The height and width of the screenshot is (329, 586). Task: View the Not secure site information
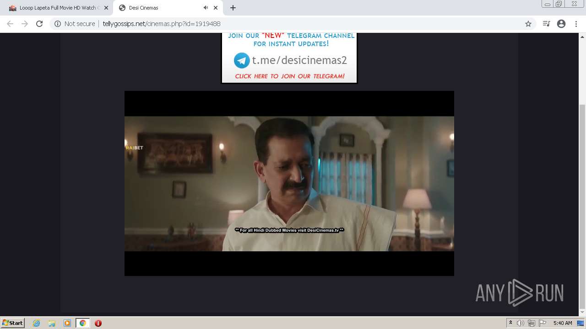75,24
